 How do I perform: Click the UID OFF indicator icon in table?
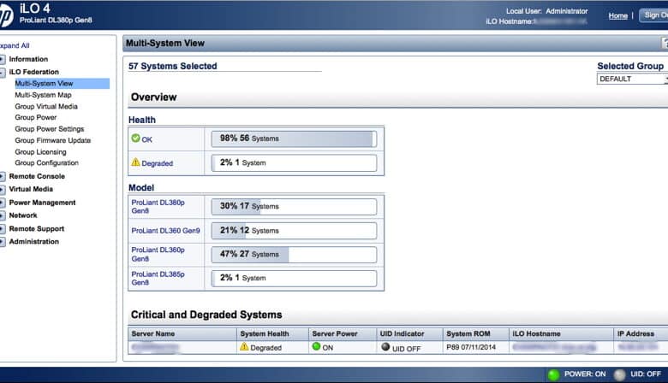[385, 347]
